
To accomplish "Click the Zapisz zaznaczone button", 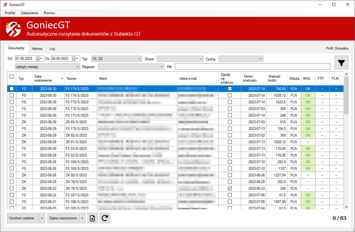I will point(63,218).
